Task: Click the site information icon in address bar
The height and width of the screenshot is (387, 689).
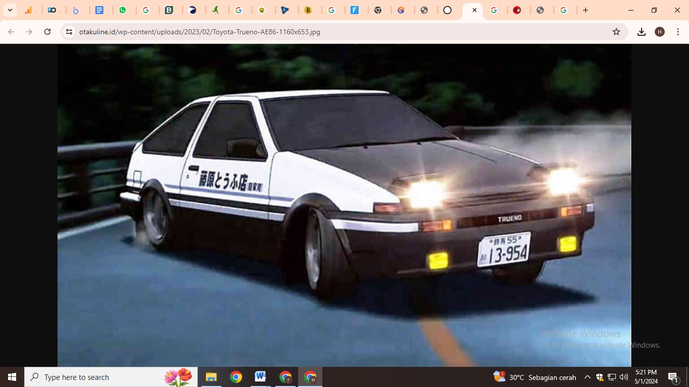Action: point(68,31)
